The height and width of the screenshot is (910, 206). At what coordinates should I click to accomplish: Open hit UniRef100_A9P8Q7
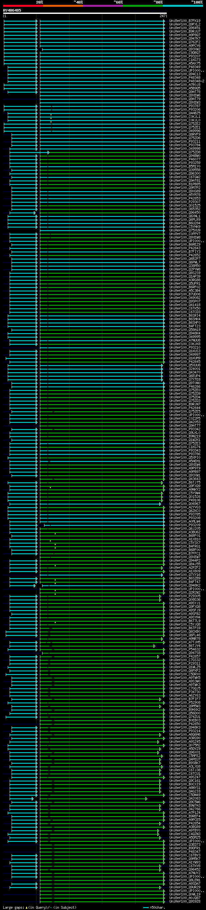185,35
